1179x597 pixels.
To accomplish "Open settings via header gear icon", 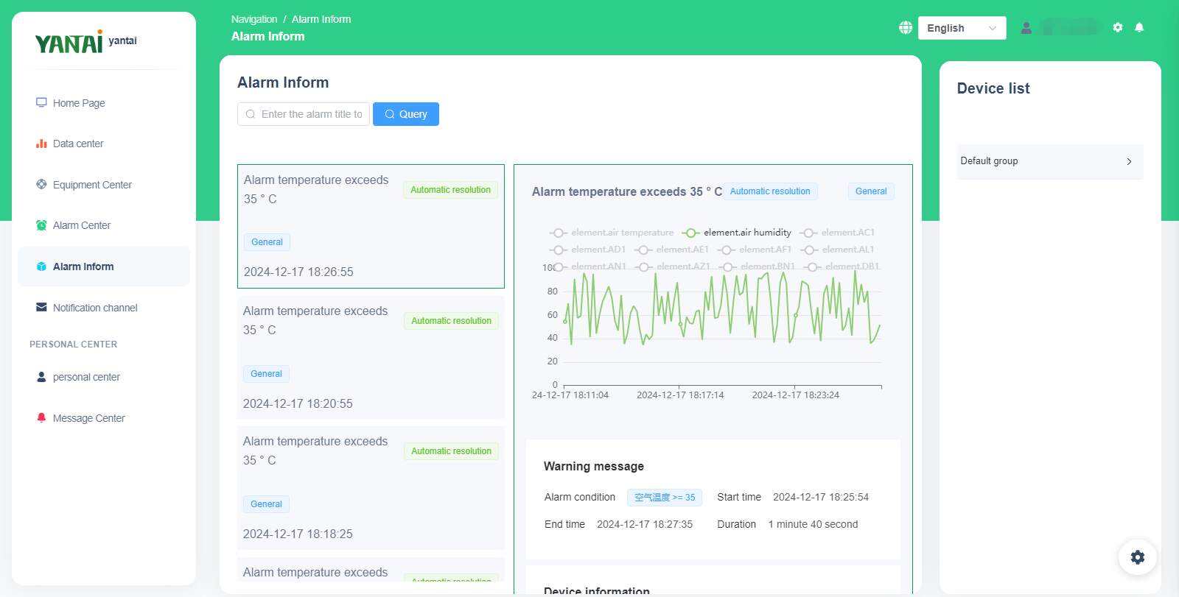I will pos(1118,27).
